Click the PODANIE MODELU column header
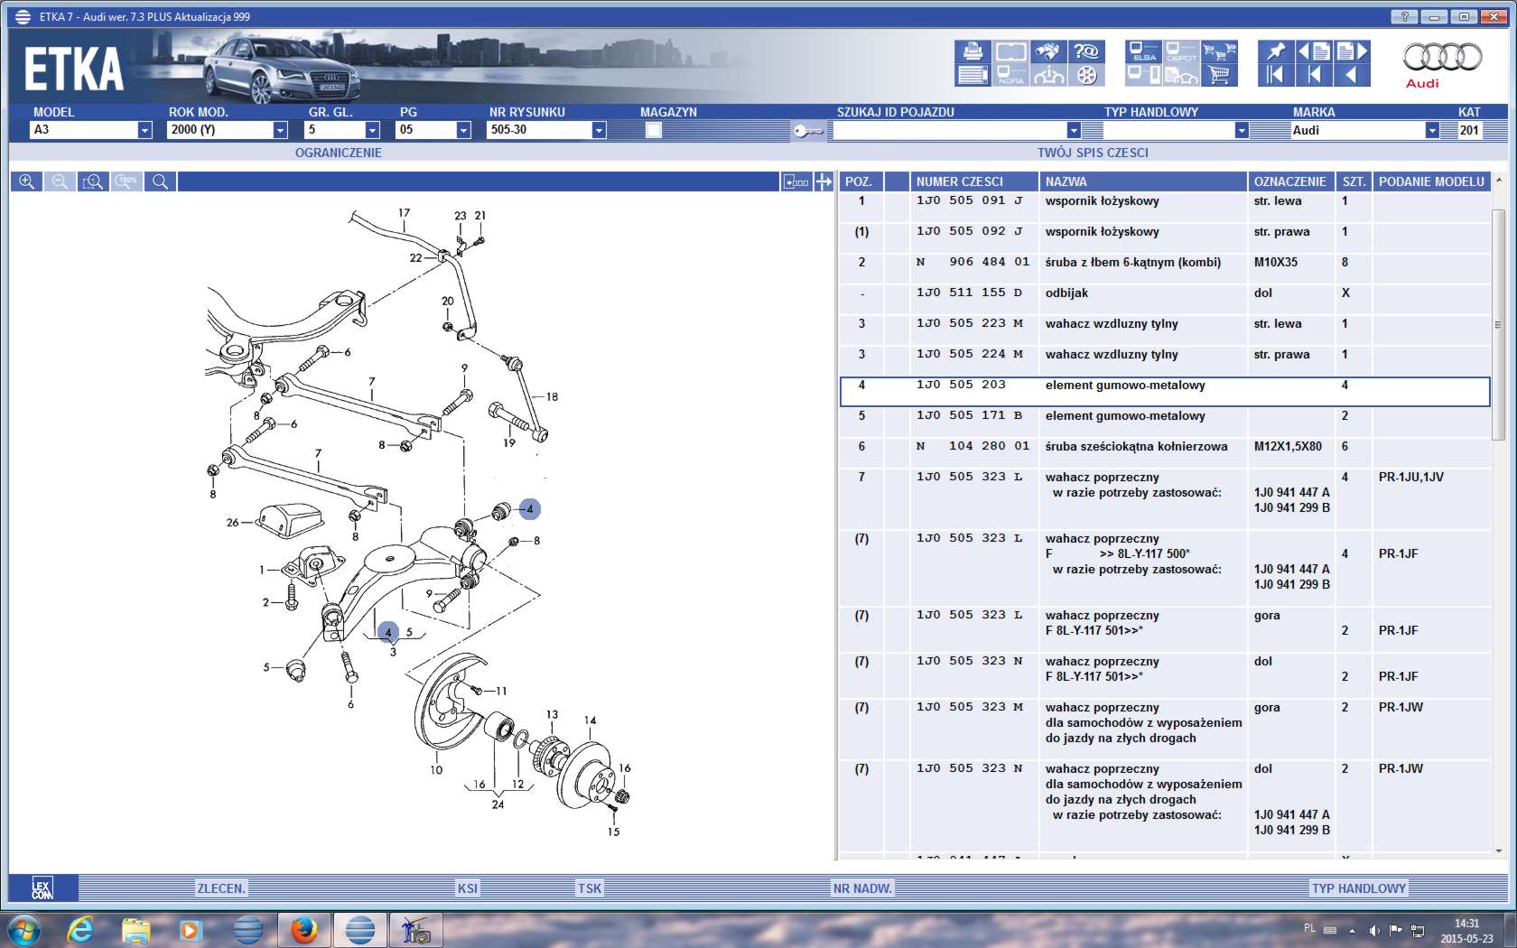The image size is (1517, 948). [x=1431, y=181]
